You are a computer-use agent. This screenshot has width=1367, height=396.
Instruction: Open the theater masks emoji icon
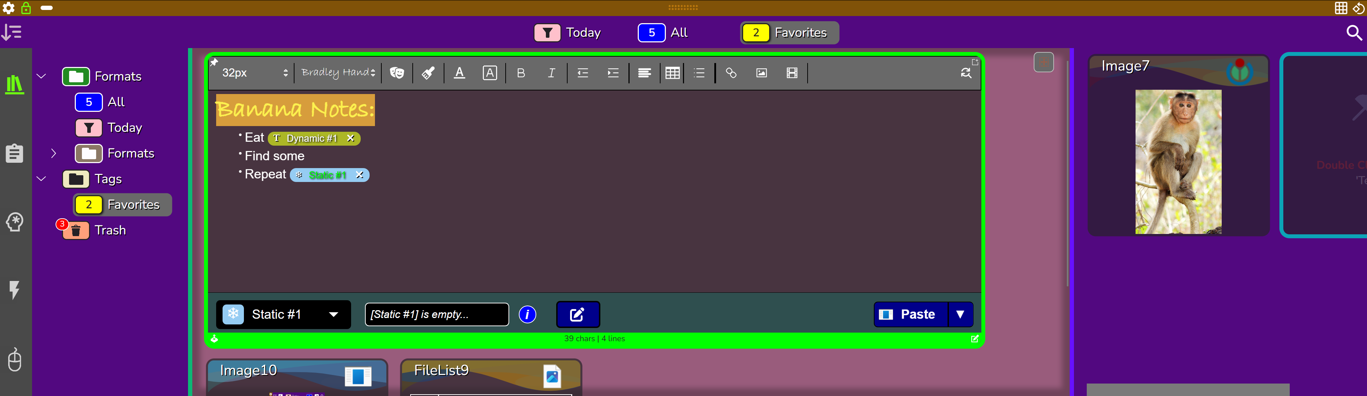pyautogui.click(x=397, y=73)
